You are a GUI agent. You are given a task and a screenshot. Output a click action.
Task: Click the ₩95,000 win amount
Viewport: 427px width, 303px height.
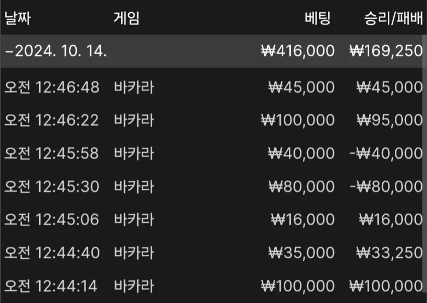click(390, 120)
